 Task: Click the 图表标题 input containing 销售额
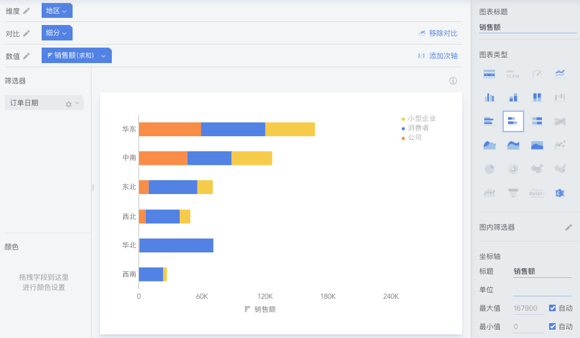(x=528, y=27)
